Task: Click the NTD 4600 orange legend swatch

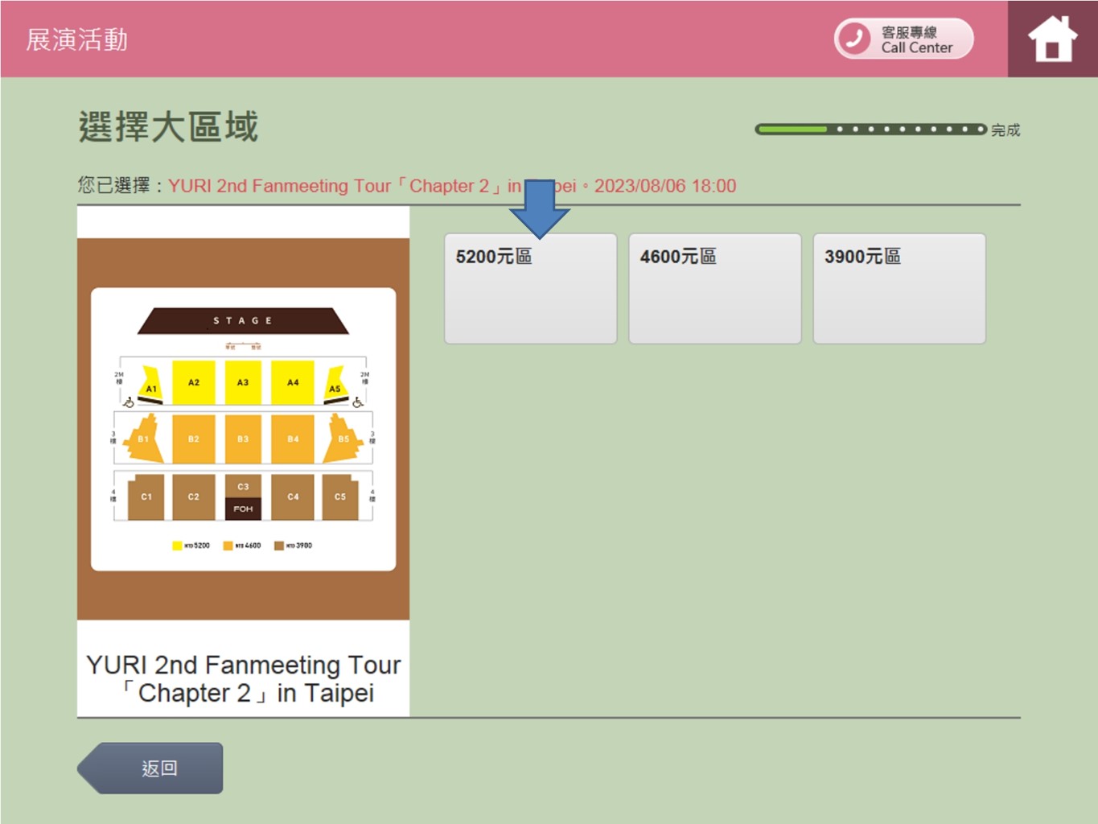Action: pos(228,545)
